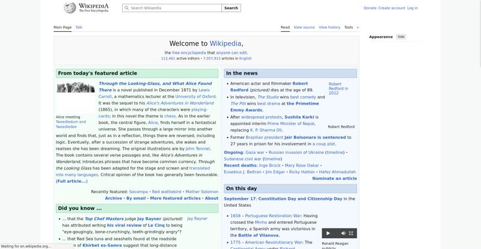Click Create account link
The width and height of the screenshot is (481, 249).
point(392,8)
